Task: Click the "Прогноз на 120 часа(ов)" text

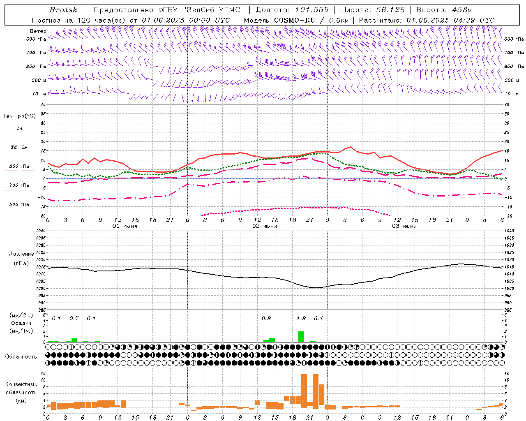Action: (x=79, y=20)
